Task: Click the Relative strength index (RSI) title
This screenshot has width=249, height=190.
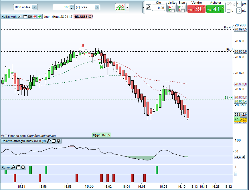Action: pos(24,141)
